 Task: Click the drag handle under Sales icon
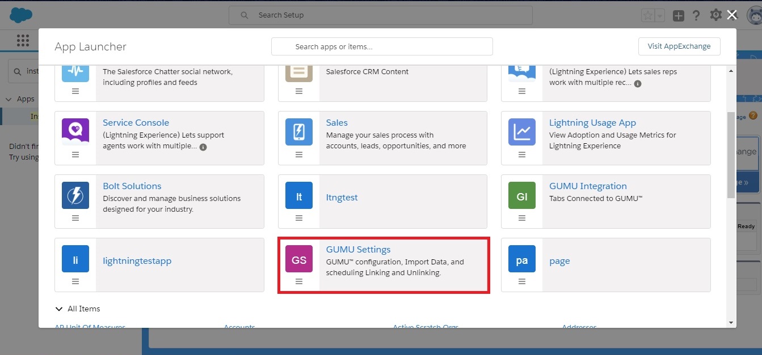click(299, 155)
